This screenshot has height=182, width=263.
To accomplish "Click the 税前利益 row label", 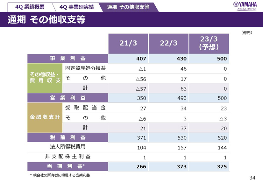I will [68, 137].
